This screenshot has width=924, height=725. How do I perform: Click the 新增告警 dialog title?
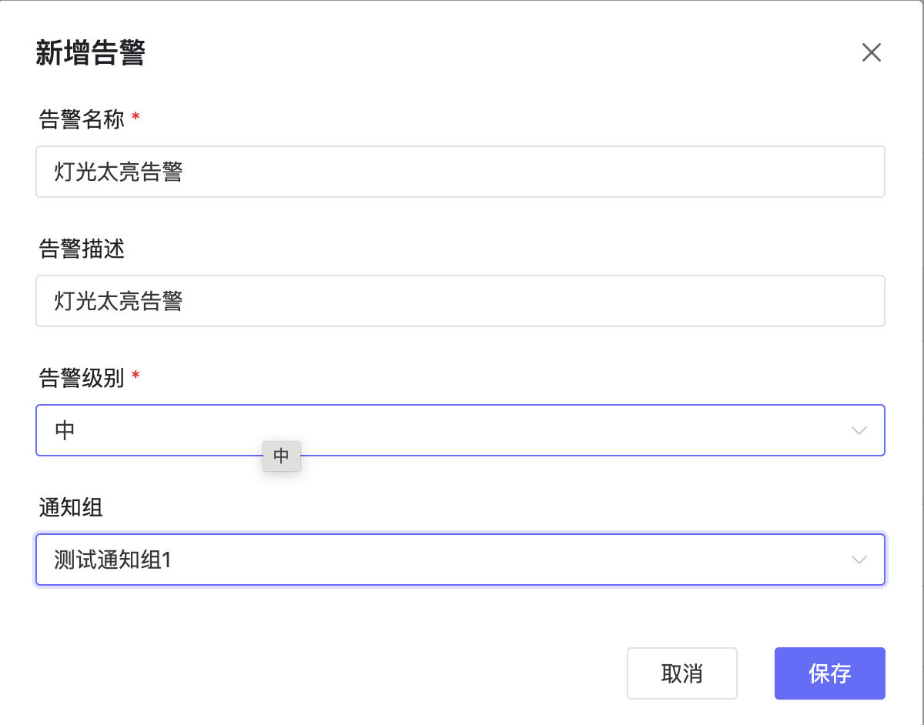point(91,54)
